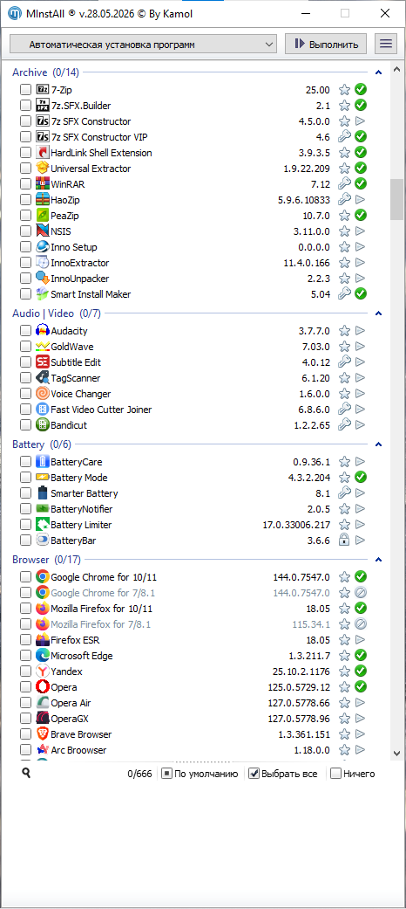Click the Subtitle Edit icon
406x909 pixels.
pyautogui.click(x=42, y=362)
